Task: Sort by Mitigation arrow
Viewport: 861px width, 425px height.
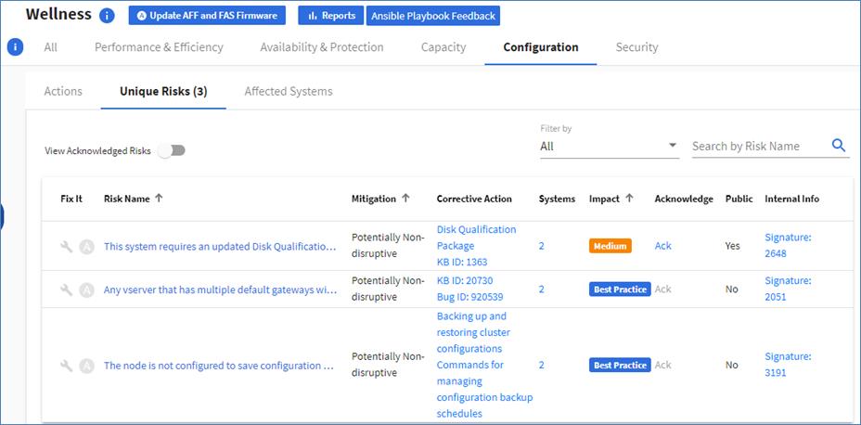Action: coord(405,199)
